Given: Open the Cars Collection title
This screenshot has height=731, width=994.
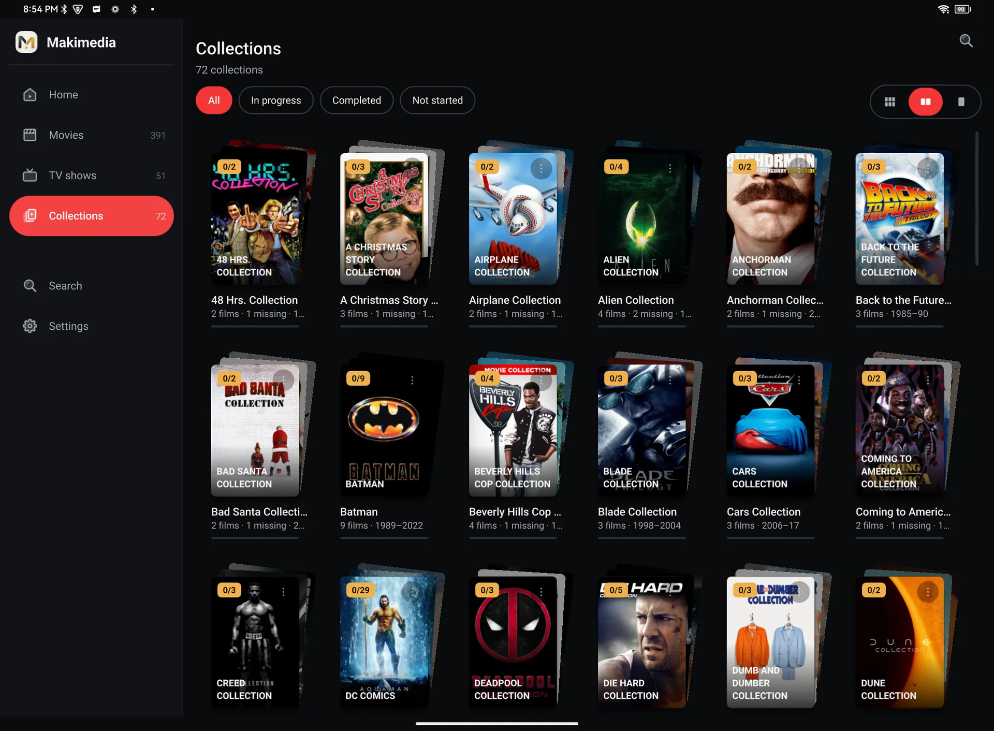Looking at the screenshot, I should (764, 512).
